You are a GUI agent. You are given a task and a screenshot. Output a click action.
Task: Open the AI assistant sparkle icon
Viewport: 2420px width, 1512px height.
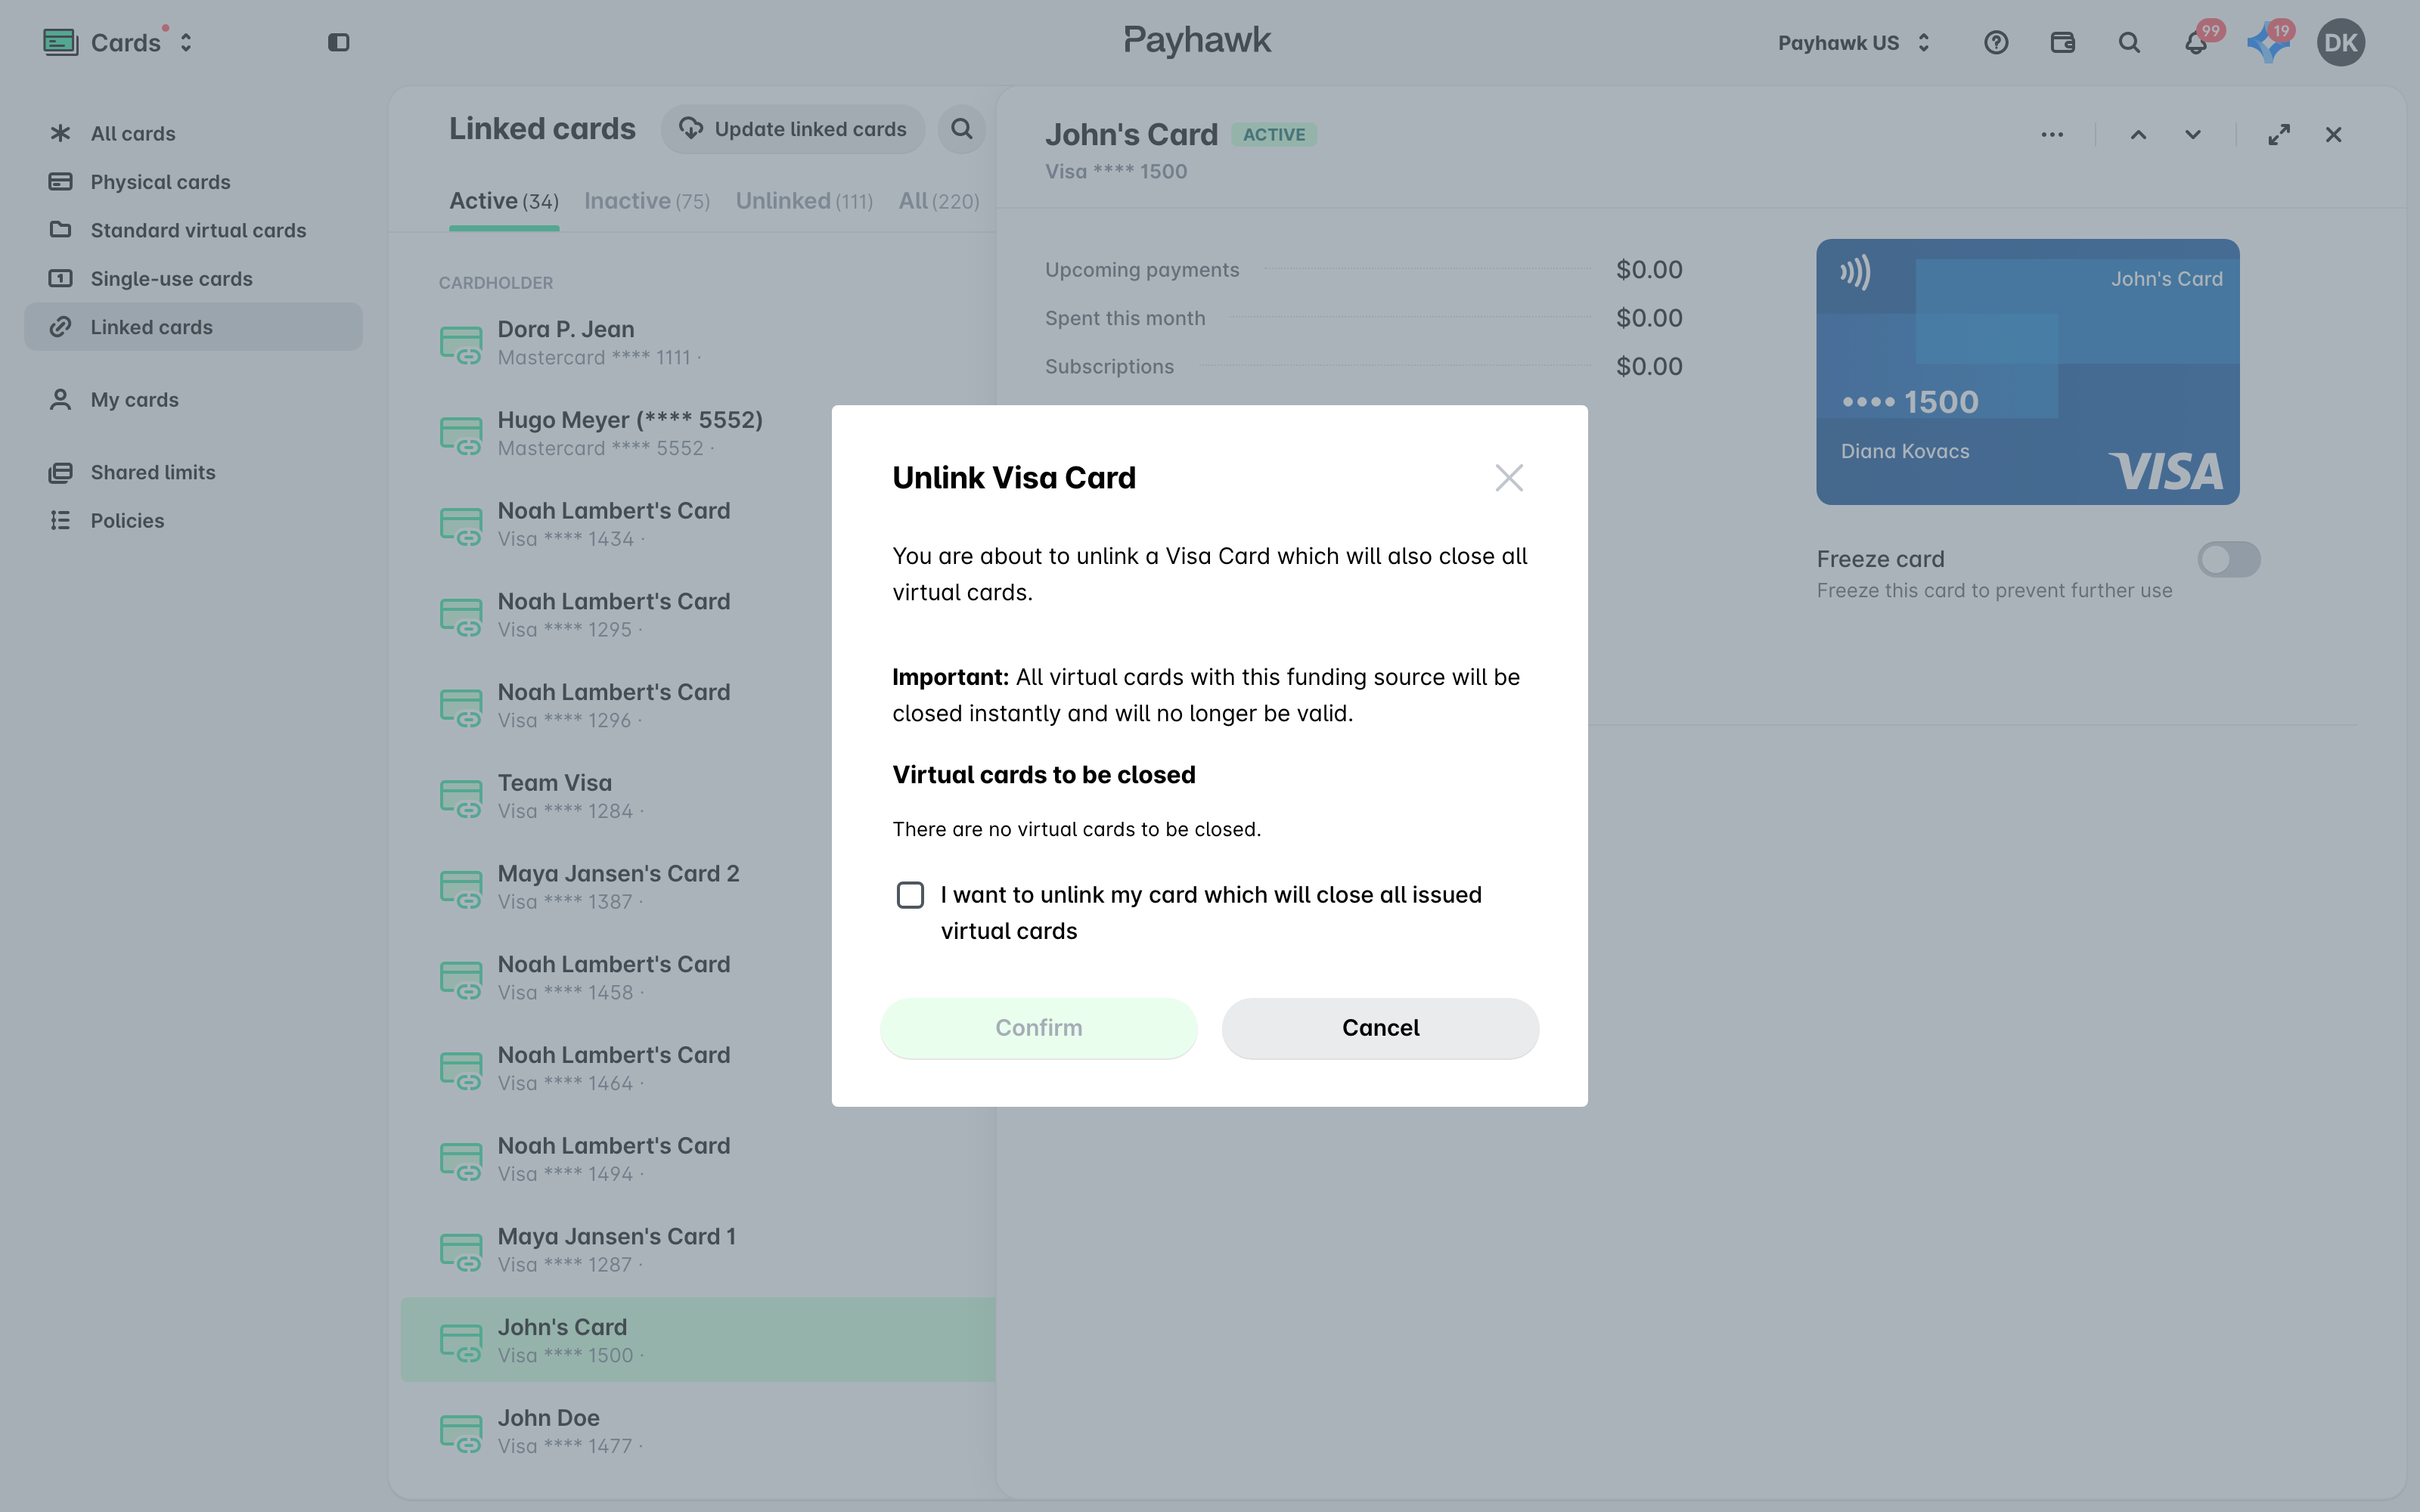(2267, 43)
